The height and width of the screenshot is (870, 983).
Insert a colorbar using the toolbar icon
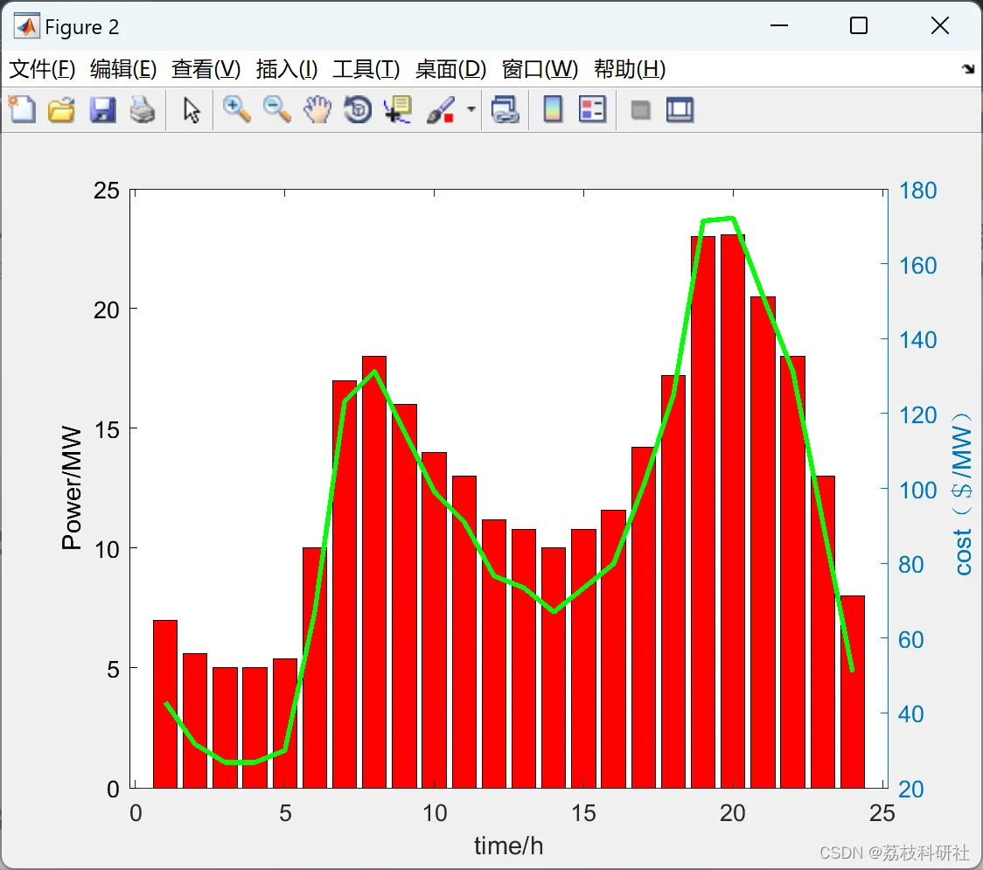(553, 109)
